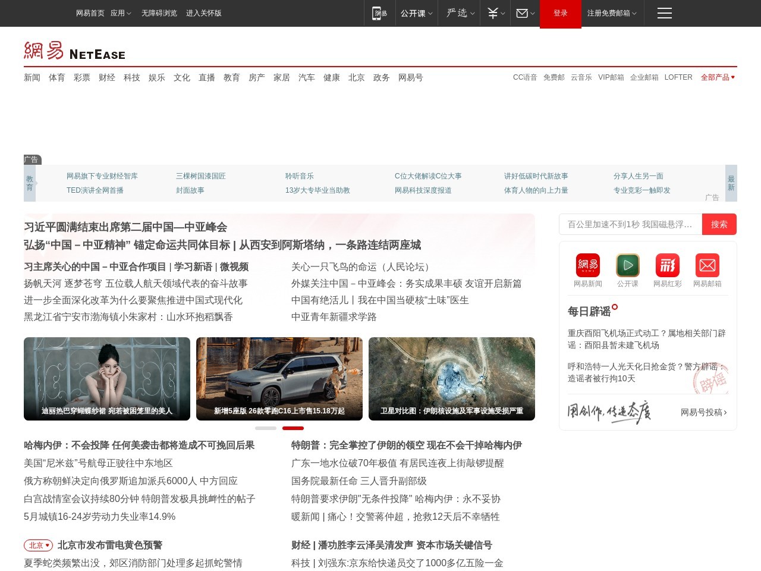
Task: Read 呼和浩特一人光天化日抢金货 article
Action: (x=647, y=372)
